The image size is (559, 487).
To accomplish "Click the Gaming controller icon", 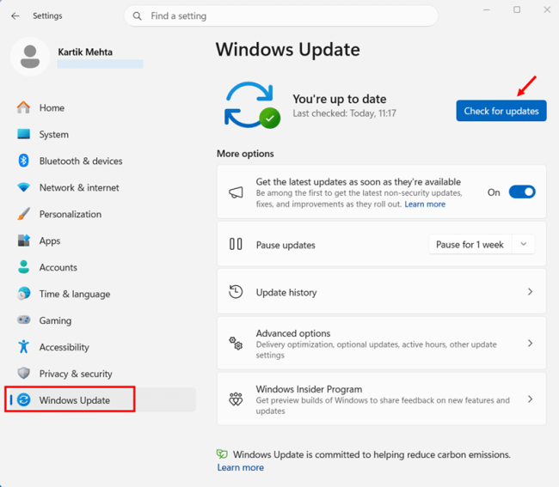I will click(23, 320).
